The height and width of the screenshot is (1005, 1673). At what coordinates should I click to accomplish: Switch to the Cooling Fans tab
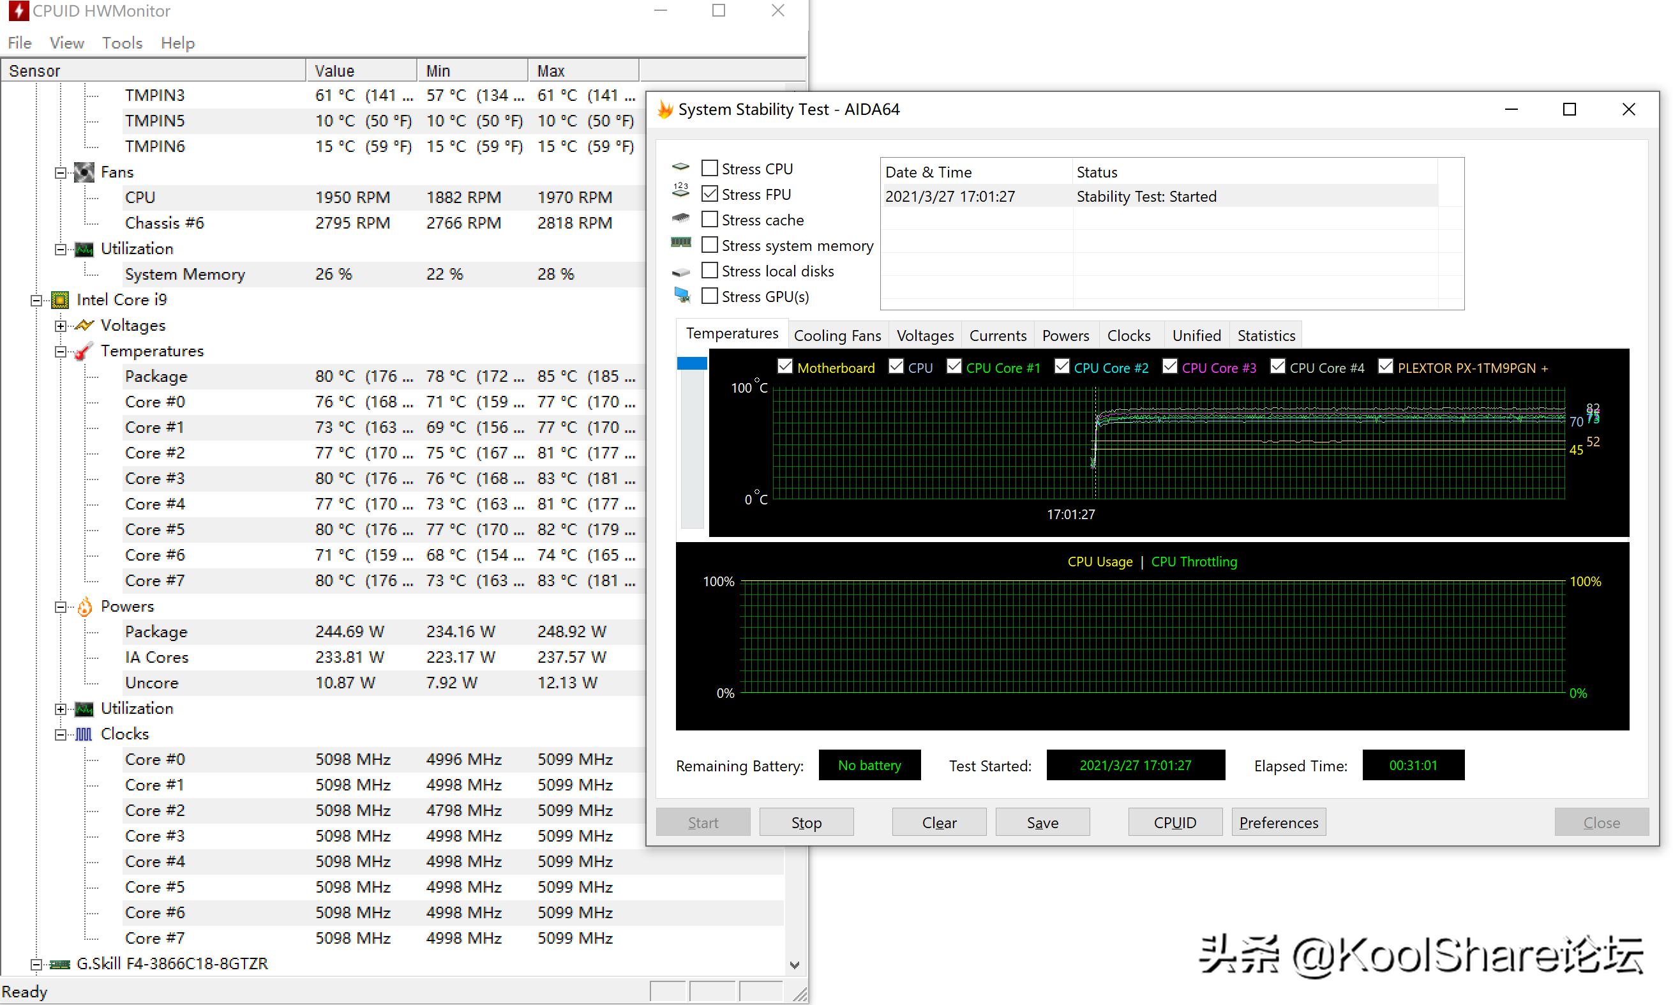(837, 336)
